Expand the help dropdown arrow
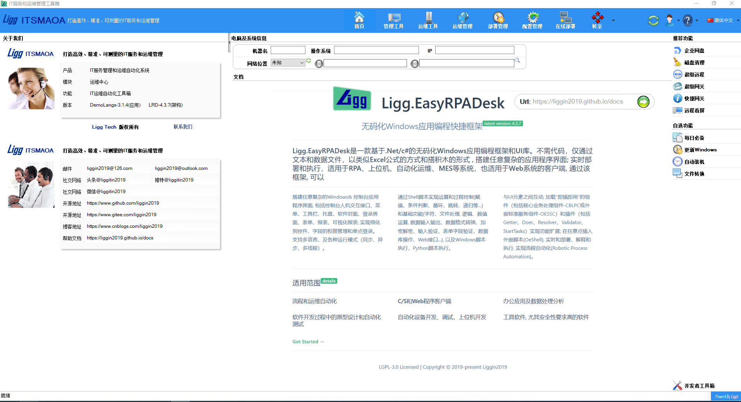741x402 pixels. 697,20
